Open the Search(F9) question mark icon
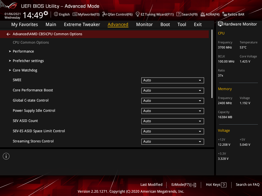The height and width of the screenshot is (196, 262). 179,14
